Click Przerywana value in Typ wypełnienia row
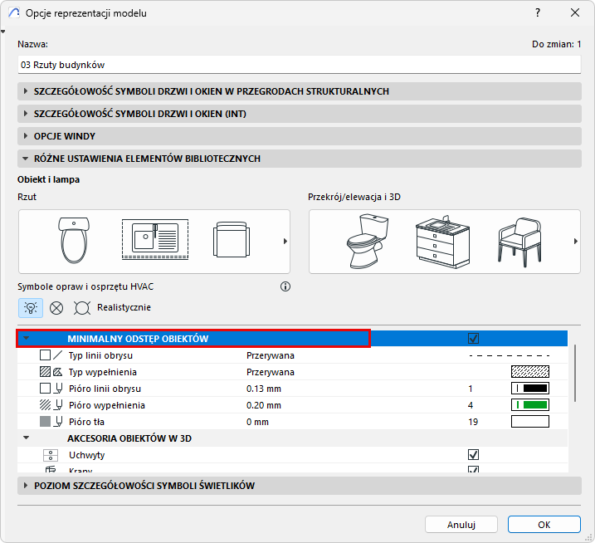 271,372
